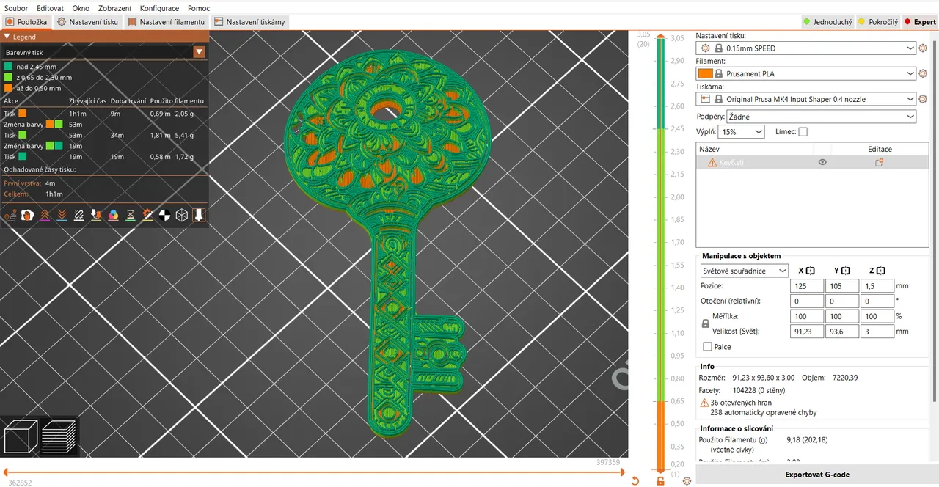This screenshot has width=939, height=487.
Task: Open slicing options gear next to Exportovat G-code
Action: (x=687, y=481)
